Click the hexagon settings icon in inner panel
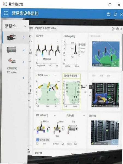123x164 pixels. coord(113,29)
